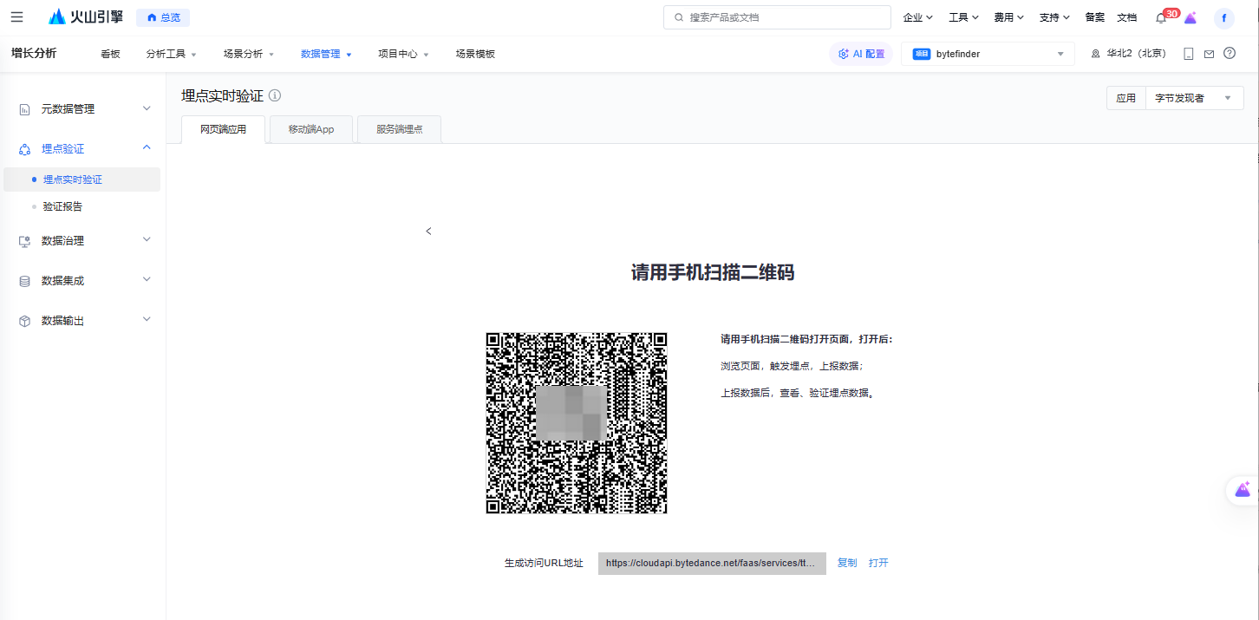This screenshot has width=1259, height=620.
Task: Expand the 数据治理 sidebar section
Action: click(x=83, y=240)
